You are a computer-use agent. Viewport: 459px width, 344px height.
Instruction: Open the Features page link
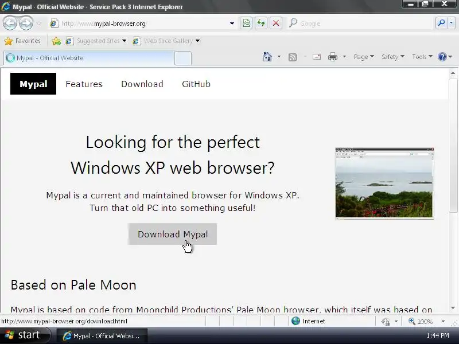point(84,84)
